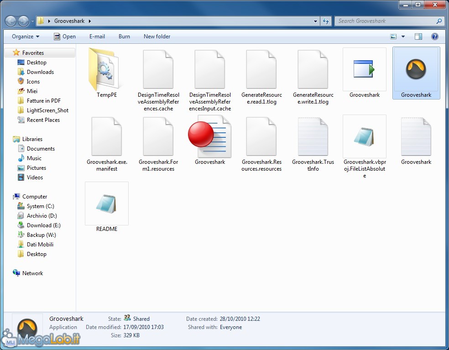
Task: Click date modified value 17/09/2010 17:03
Action: pos(143,327)
